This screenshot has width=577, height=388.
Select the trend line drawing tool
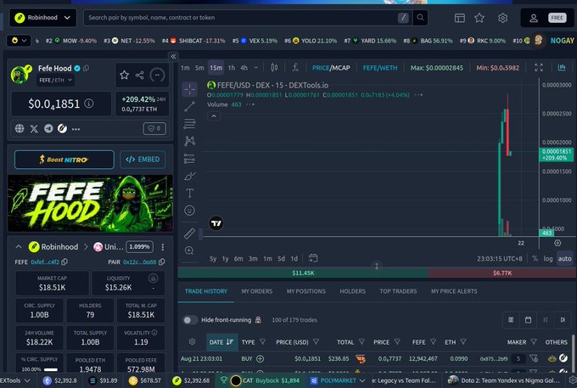189,107
